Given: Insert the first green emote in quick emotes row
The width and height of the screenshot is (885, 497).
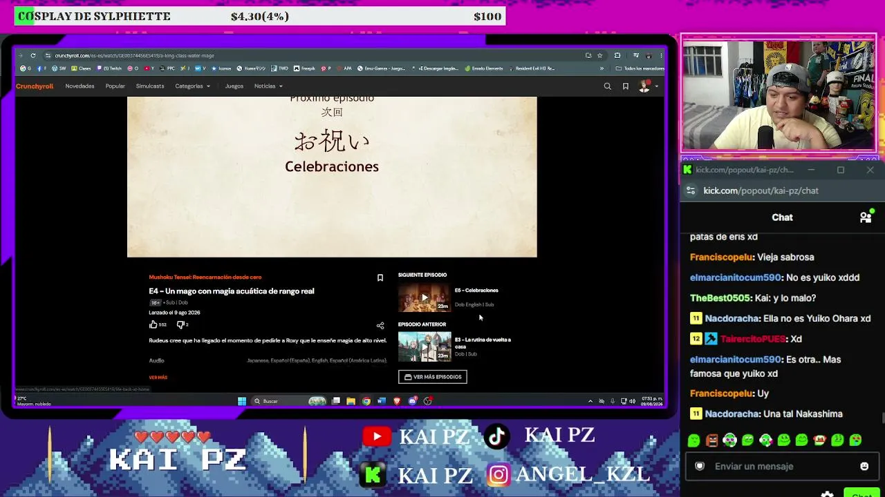Looking at the screenshot, I should pyautogui.click(x=693, y=440).
